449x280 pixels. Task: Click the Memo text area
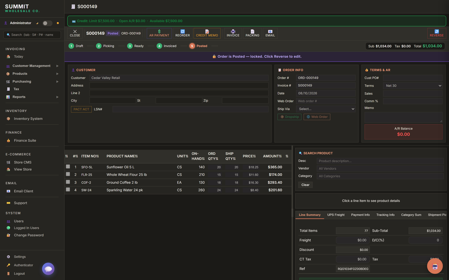pyautogui.click(x=404, y=117)
